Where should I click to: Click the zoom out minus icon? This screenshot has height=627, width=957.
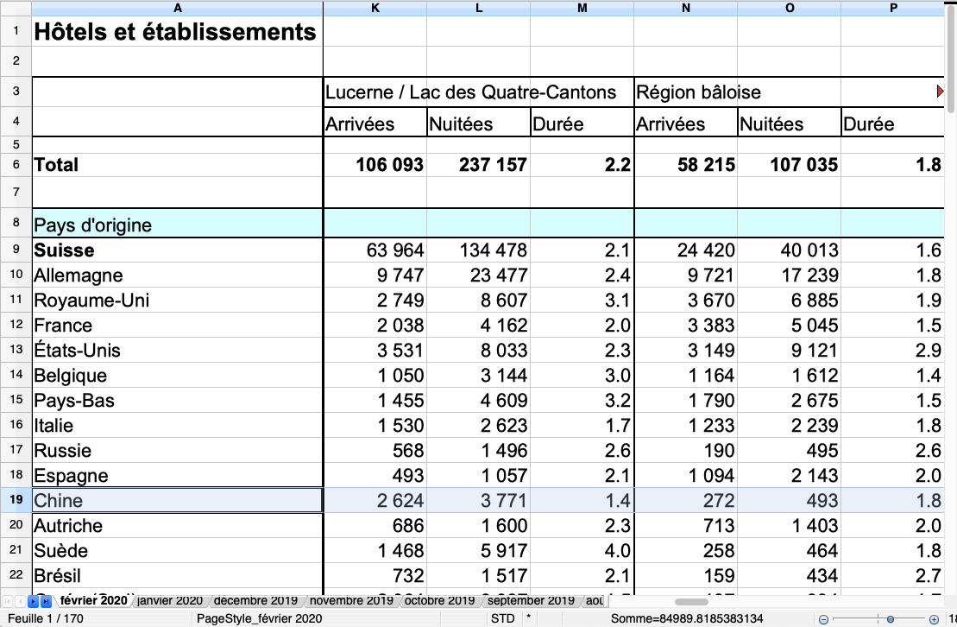click(824, 619)
